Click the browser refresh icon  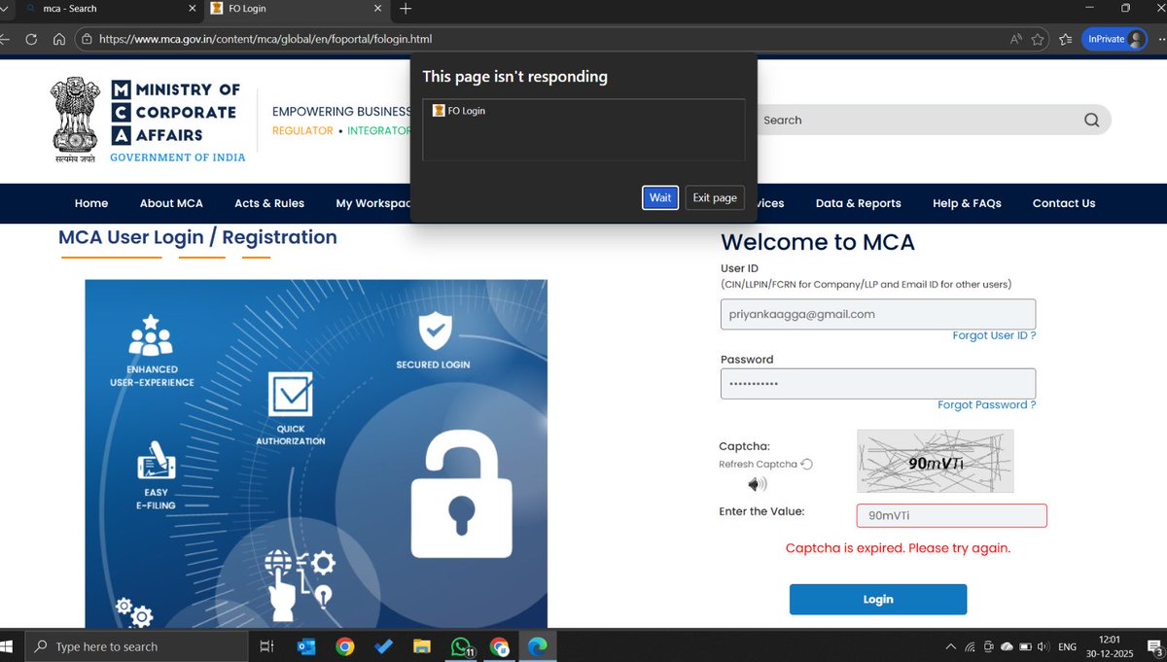click(31, 40)
